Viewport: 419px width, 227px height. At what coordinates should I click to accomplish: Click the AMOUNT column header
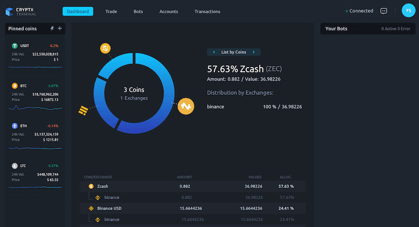coord(184,177)
